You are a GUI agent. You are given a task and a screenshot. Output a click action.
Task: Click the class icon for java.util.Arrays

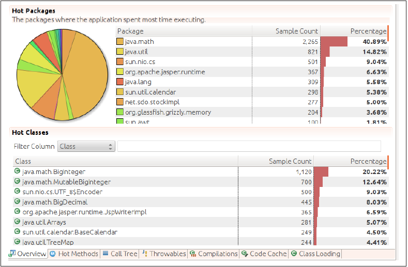point(17,222)
